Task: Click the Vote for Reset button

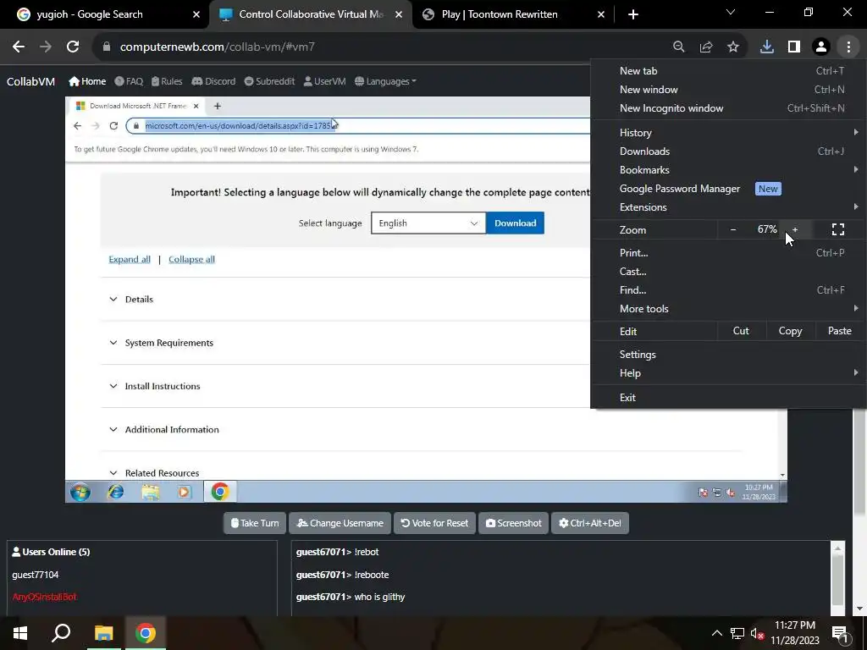Action: click(x=434, y=523)
